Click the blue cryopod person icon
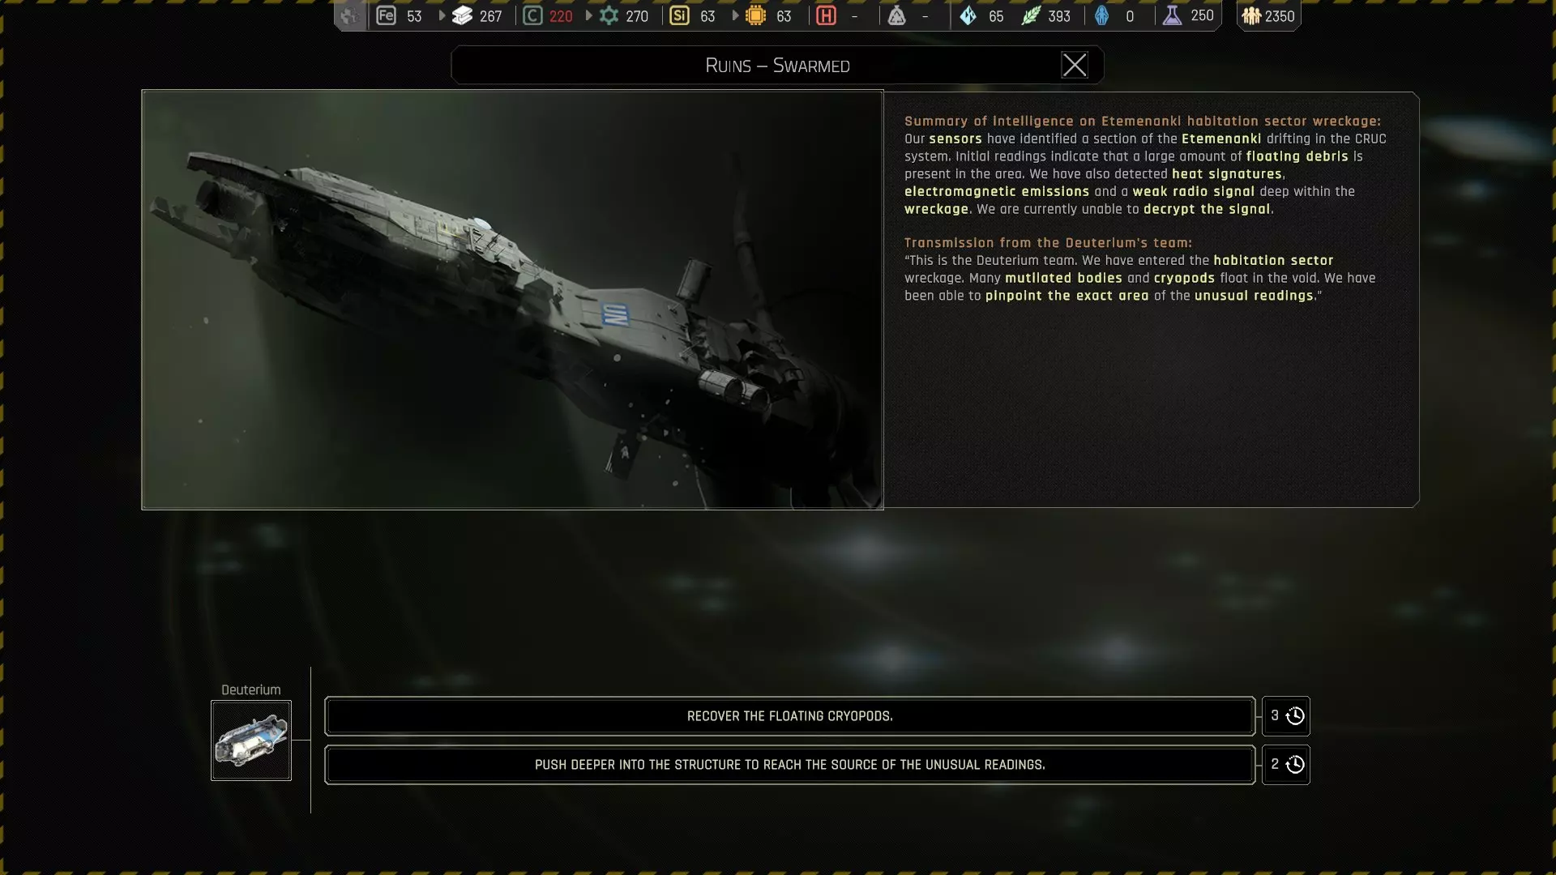The height and width of the screenshot is (875, 1556). tap(1101, 15)
